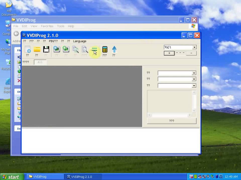Maximize the VVDIProg 2.1.0 window
241x180 pixels.
click(191, 35)
